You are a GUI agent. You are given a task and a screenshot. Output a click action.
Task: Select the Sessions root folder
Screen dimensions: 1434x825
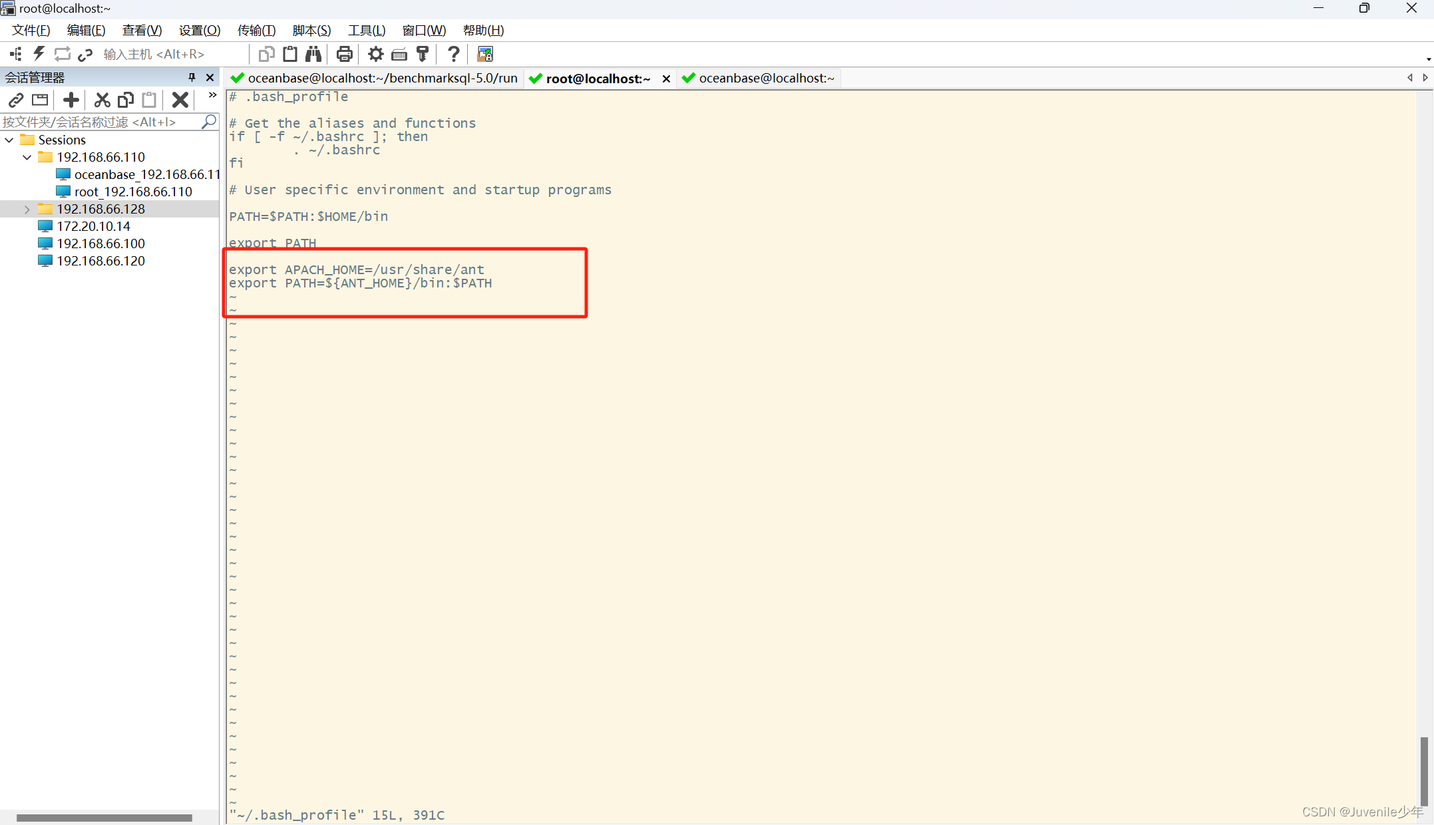(x=62, y=140)
